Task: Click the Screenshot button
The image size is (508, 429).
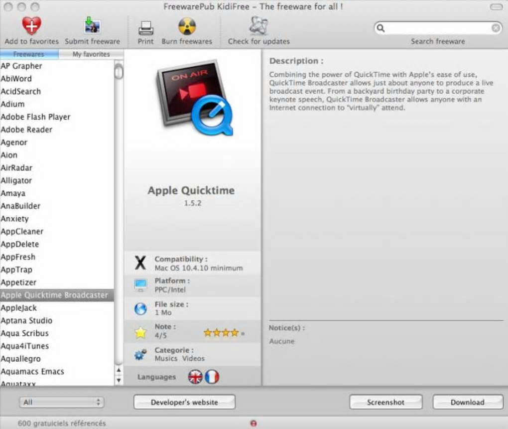Action: tap(386, 402)
